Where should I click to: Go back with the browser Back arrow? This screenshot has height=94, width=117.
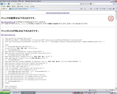(x=2, y=4)
